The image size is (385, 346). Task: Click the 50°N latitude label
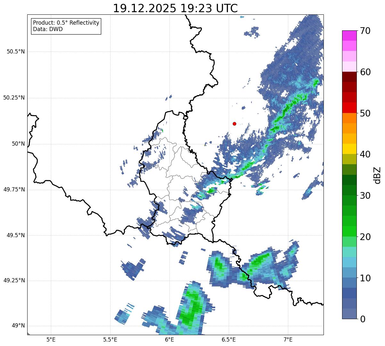(18, 144)
